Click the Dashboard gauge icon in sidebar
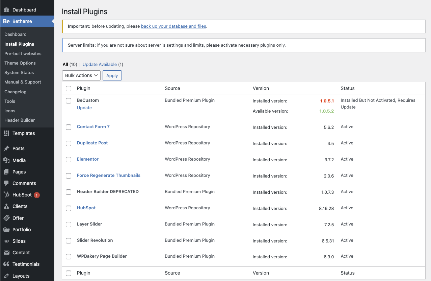The width and height of the screenshot is (431, 281). click(6, 10)
